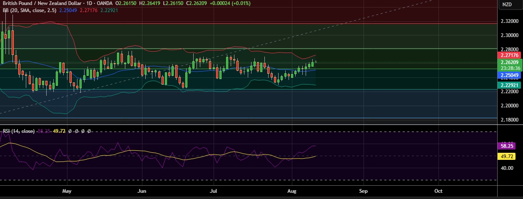
Task: Click the Aug label on the time axis
Action: pyautogui.click(x=292, y=191)
